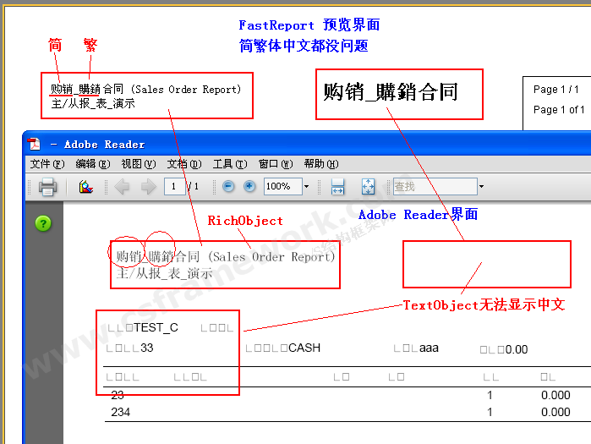591x444 pixels.
Task: Click the green help question mark icon
Action: 43,223
